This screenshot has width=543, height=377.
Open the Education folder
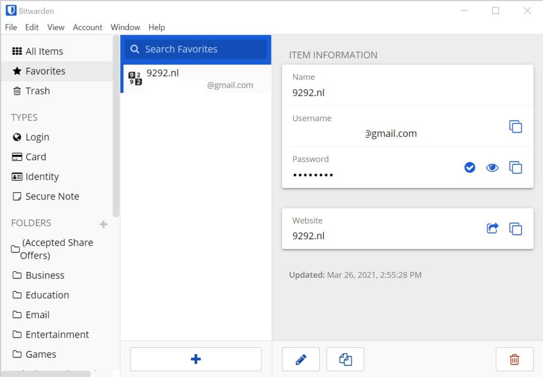(x=40, y=295)
